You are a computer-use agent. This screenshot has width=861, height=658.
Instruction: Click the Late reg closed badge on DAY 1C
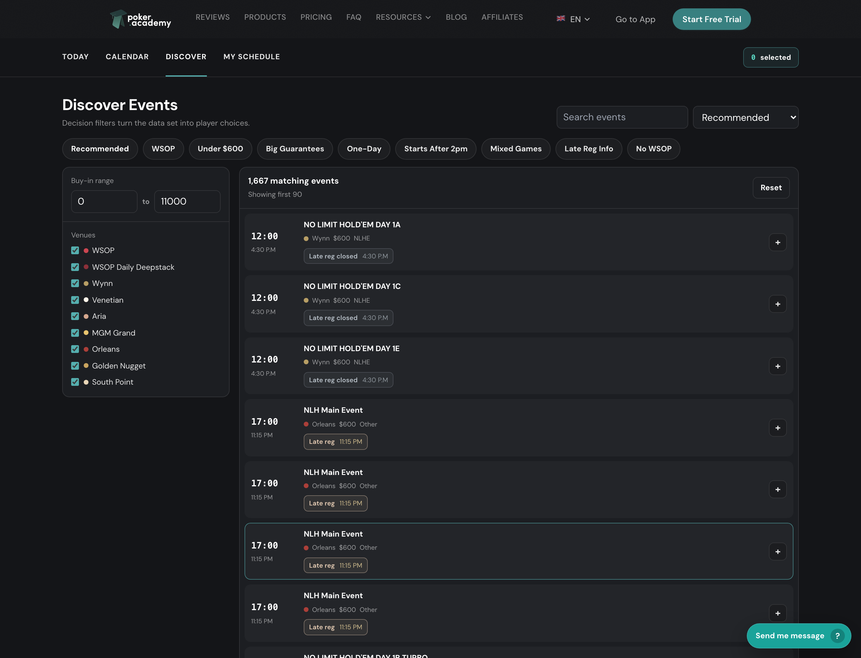348,318
